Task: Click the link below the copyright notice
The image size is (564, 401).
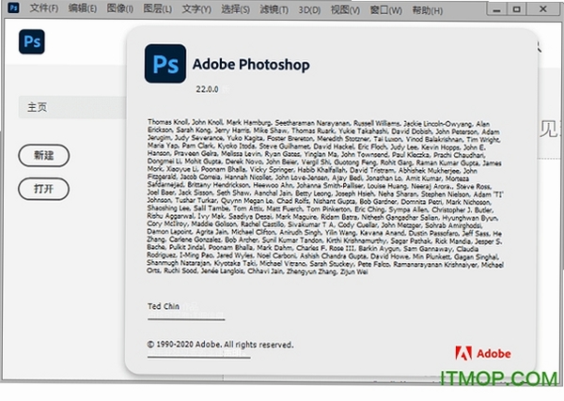Action: tap(198, 355)
